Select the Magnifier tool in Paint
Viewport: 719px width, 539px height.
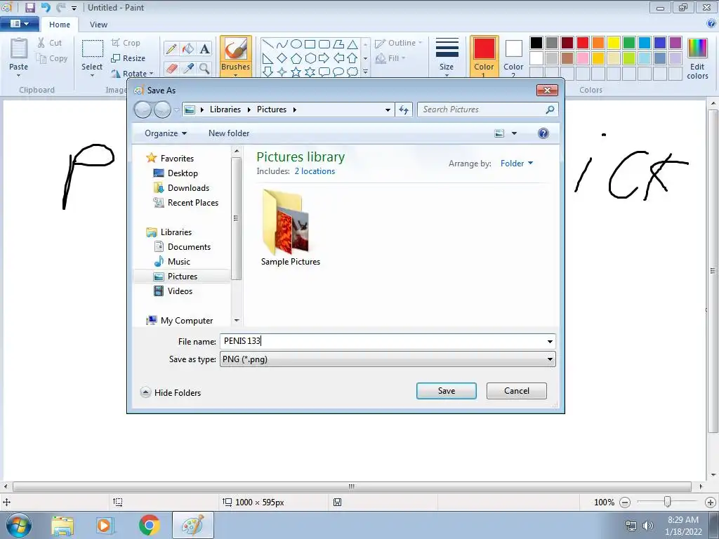pyautogui.click(x=204, y=68)
